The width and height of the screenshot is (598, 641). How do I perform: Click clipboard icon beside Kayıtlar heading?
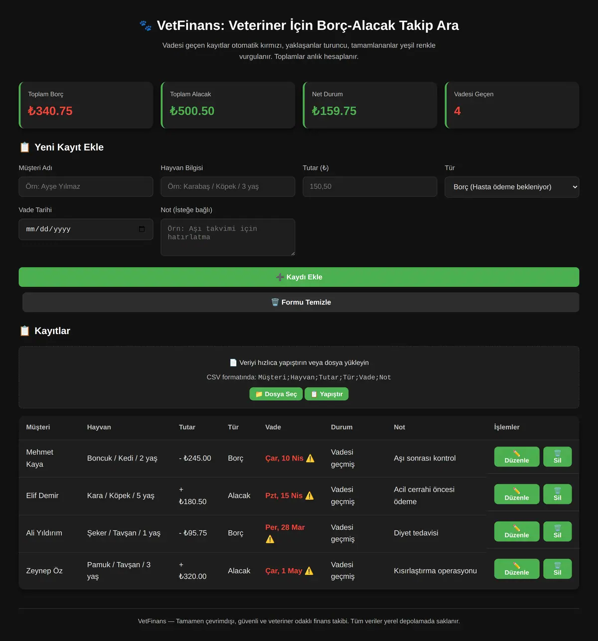(x=24, y=331)
